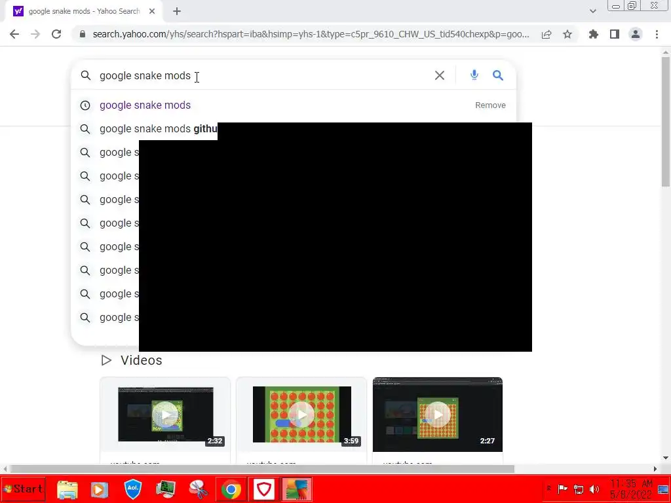The image size is (671, 503).
Task: Go back to the previous page
Action: tap(14, 34)
